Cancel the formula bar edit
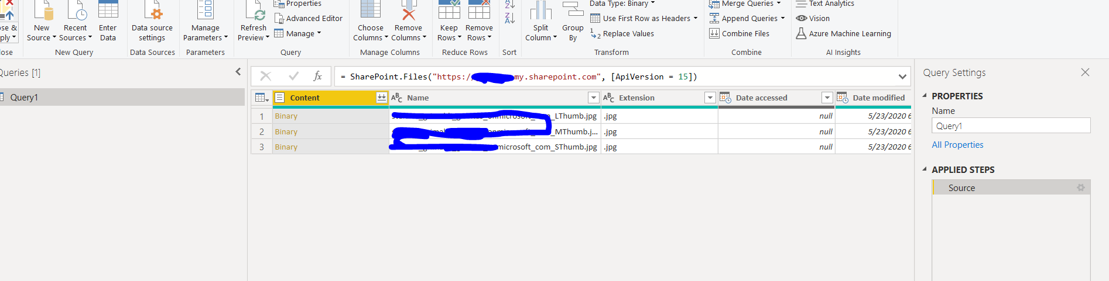 pyautogui.click(x=265, y=76)
